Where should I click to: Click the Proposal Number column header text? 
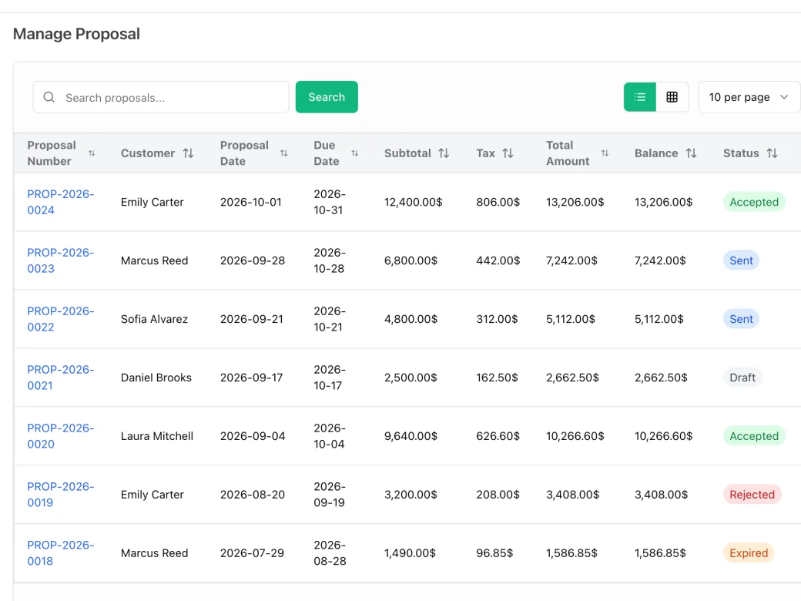click(52, 153)
